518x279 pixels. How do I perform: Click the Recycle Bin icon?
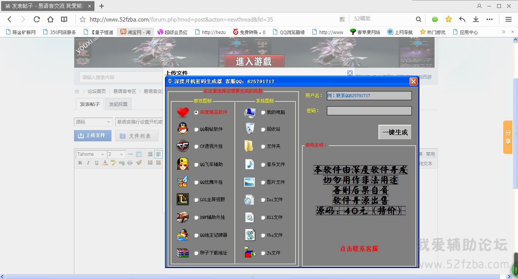(x=250, y=129)
